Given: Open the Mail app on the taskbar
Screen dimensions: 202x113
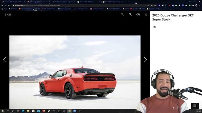Looking at the screenshot, I should (39, 111).
